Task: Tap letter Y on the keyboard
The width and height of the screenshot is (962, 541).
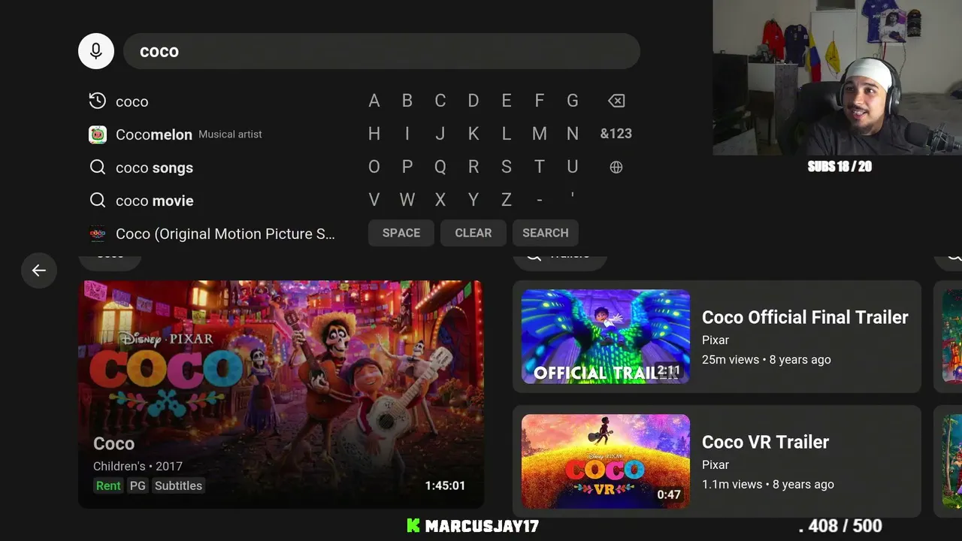Action: click(473, 200)
